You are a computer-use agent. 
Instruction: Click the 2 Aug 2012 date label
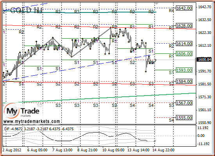[12, 150]
